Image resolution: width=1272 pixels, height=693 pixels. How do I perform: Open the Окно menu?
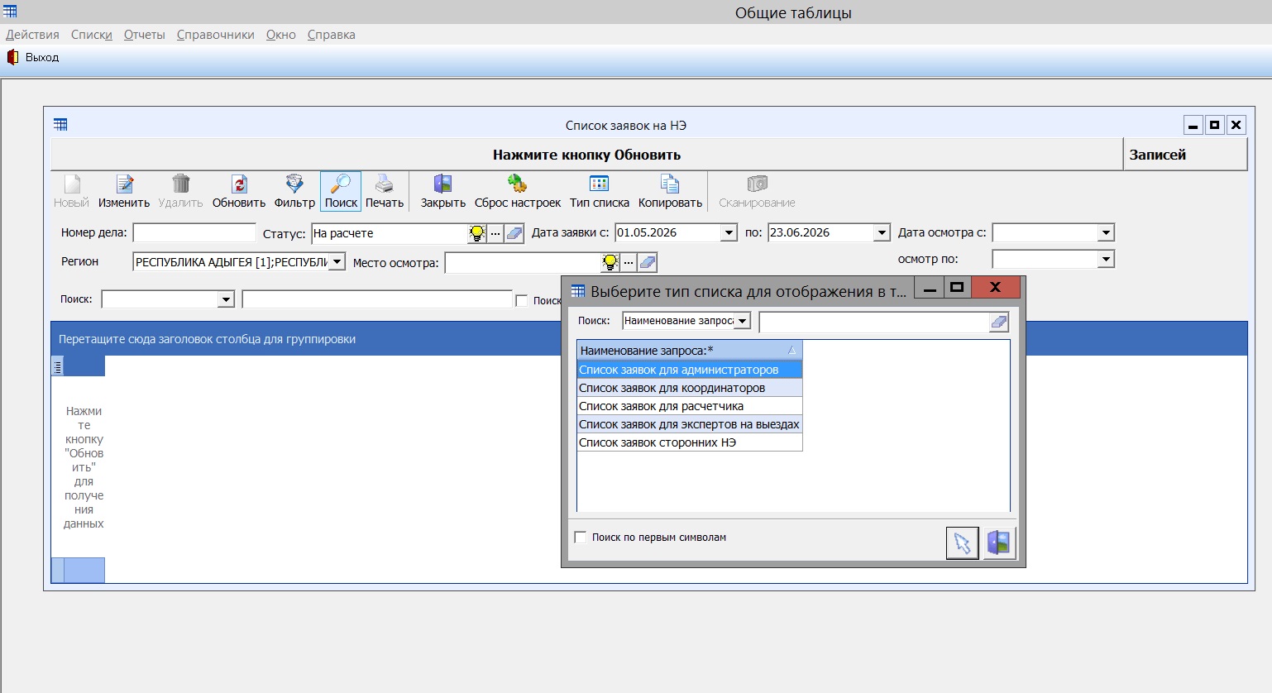281,35
